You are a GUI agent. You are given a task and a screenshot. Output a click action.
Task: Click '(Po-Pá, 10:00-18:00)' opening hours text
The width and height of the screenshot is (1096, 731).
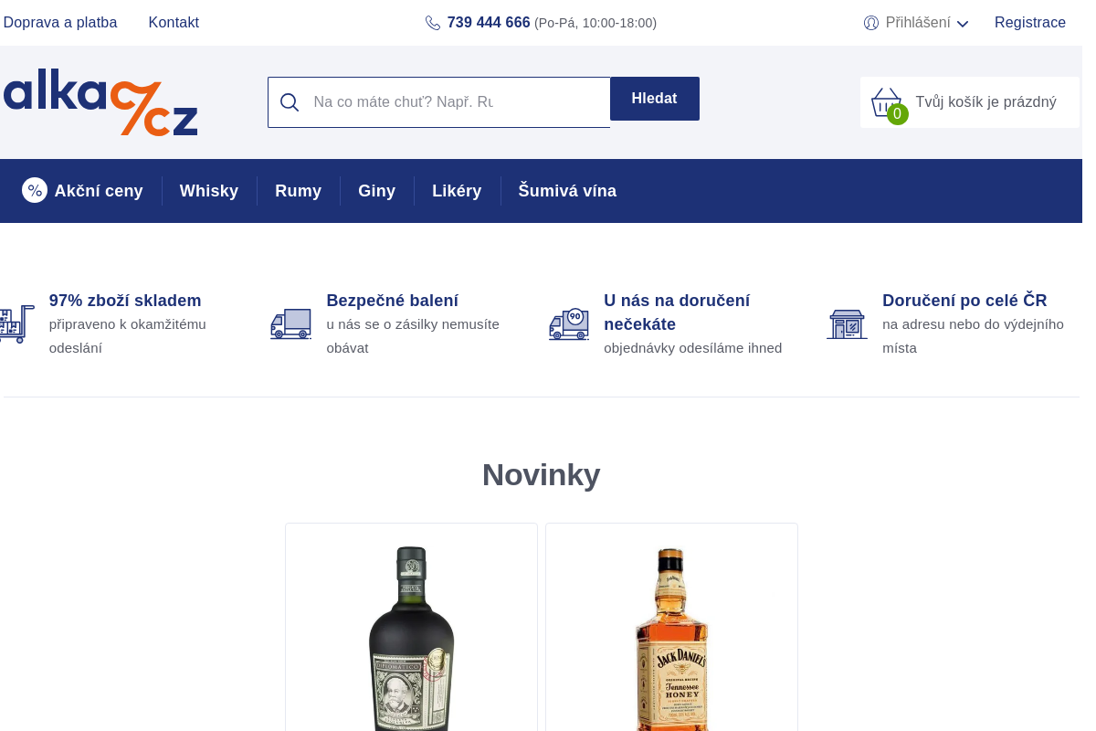595,23
